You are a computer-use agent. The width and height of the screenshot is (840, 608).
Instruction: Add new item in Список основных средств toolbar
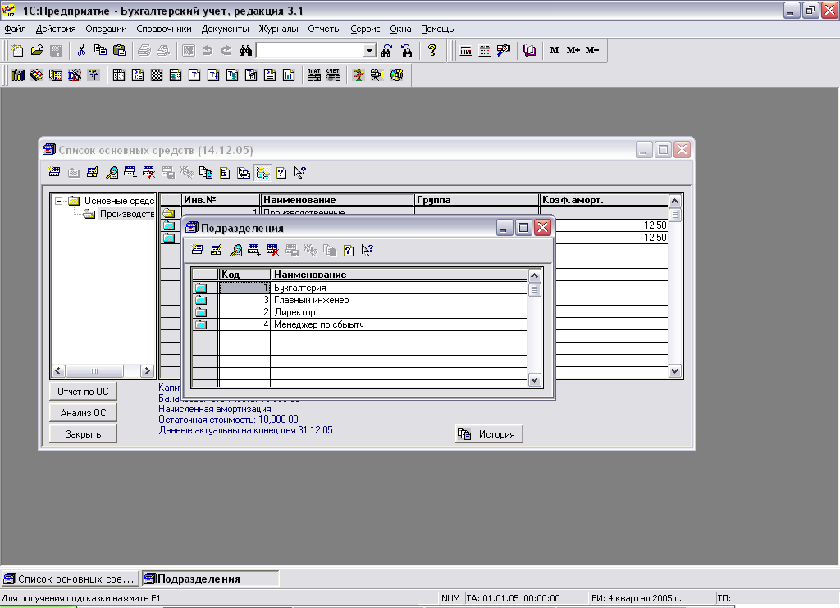coord(54,172)
